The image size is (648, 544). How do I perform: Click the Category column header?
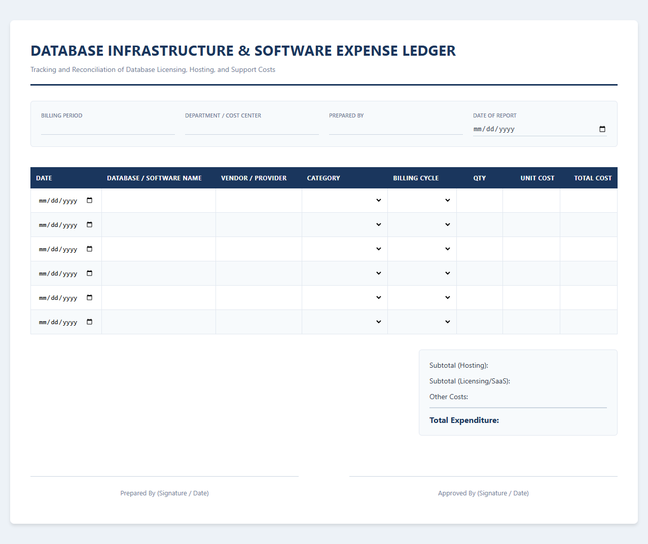[323, 178]
